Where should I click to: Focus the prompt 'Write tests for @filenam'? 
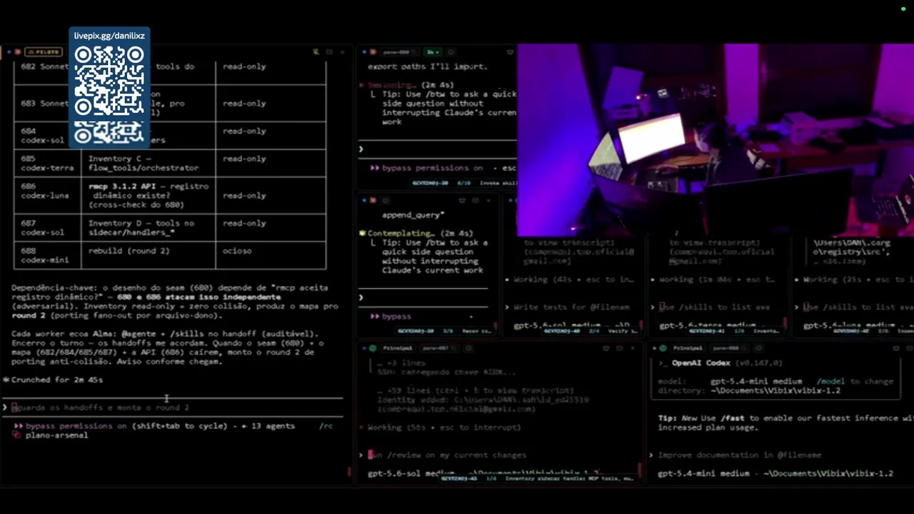click(571, 307)
